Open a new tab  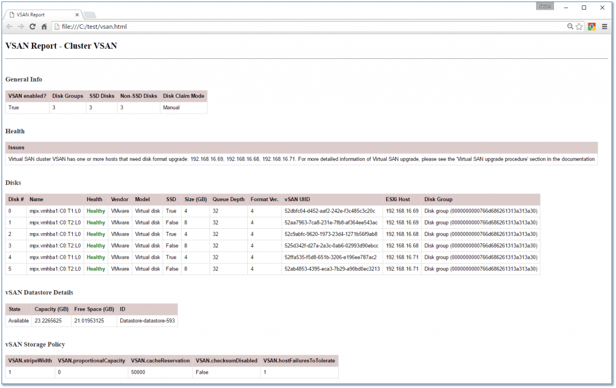click(x=90, y=15)
